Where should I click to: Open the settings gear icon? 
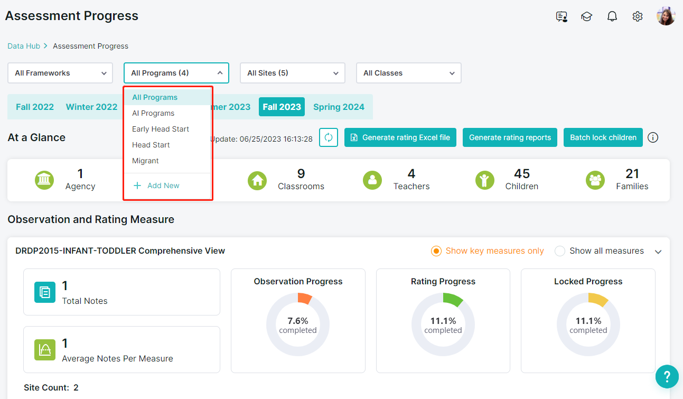pyautogui.click(x=637, y=16)
